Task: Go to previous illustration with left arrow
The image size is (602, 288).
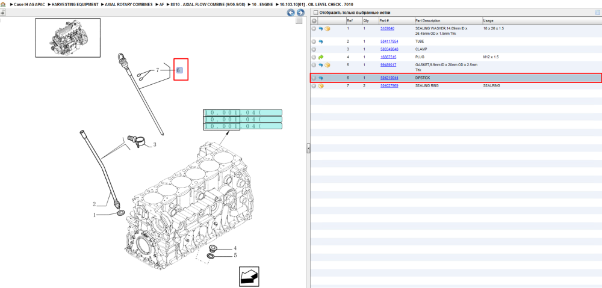Action: 291,13
